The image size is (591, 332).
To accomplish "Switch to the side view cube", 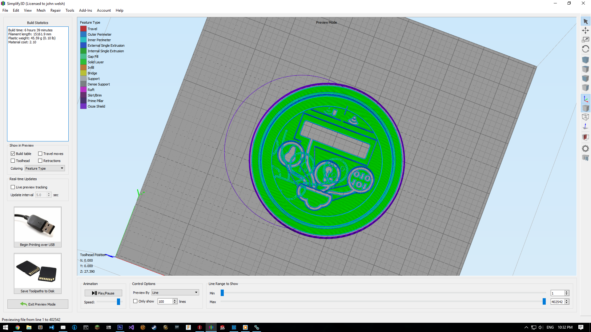I will 585,88.
